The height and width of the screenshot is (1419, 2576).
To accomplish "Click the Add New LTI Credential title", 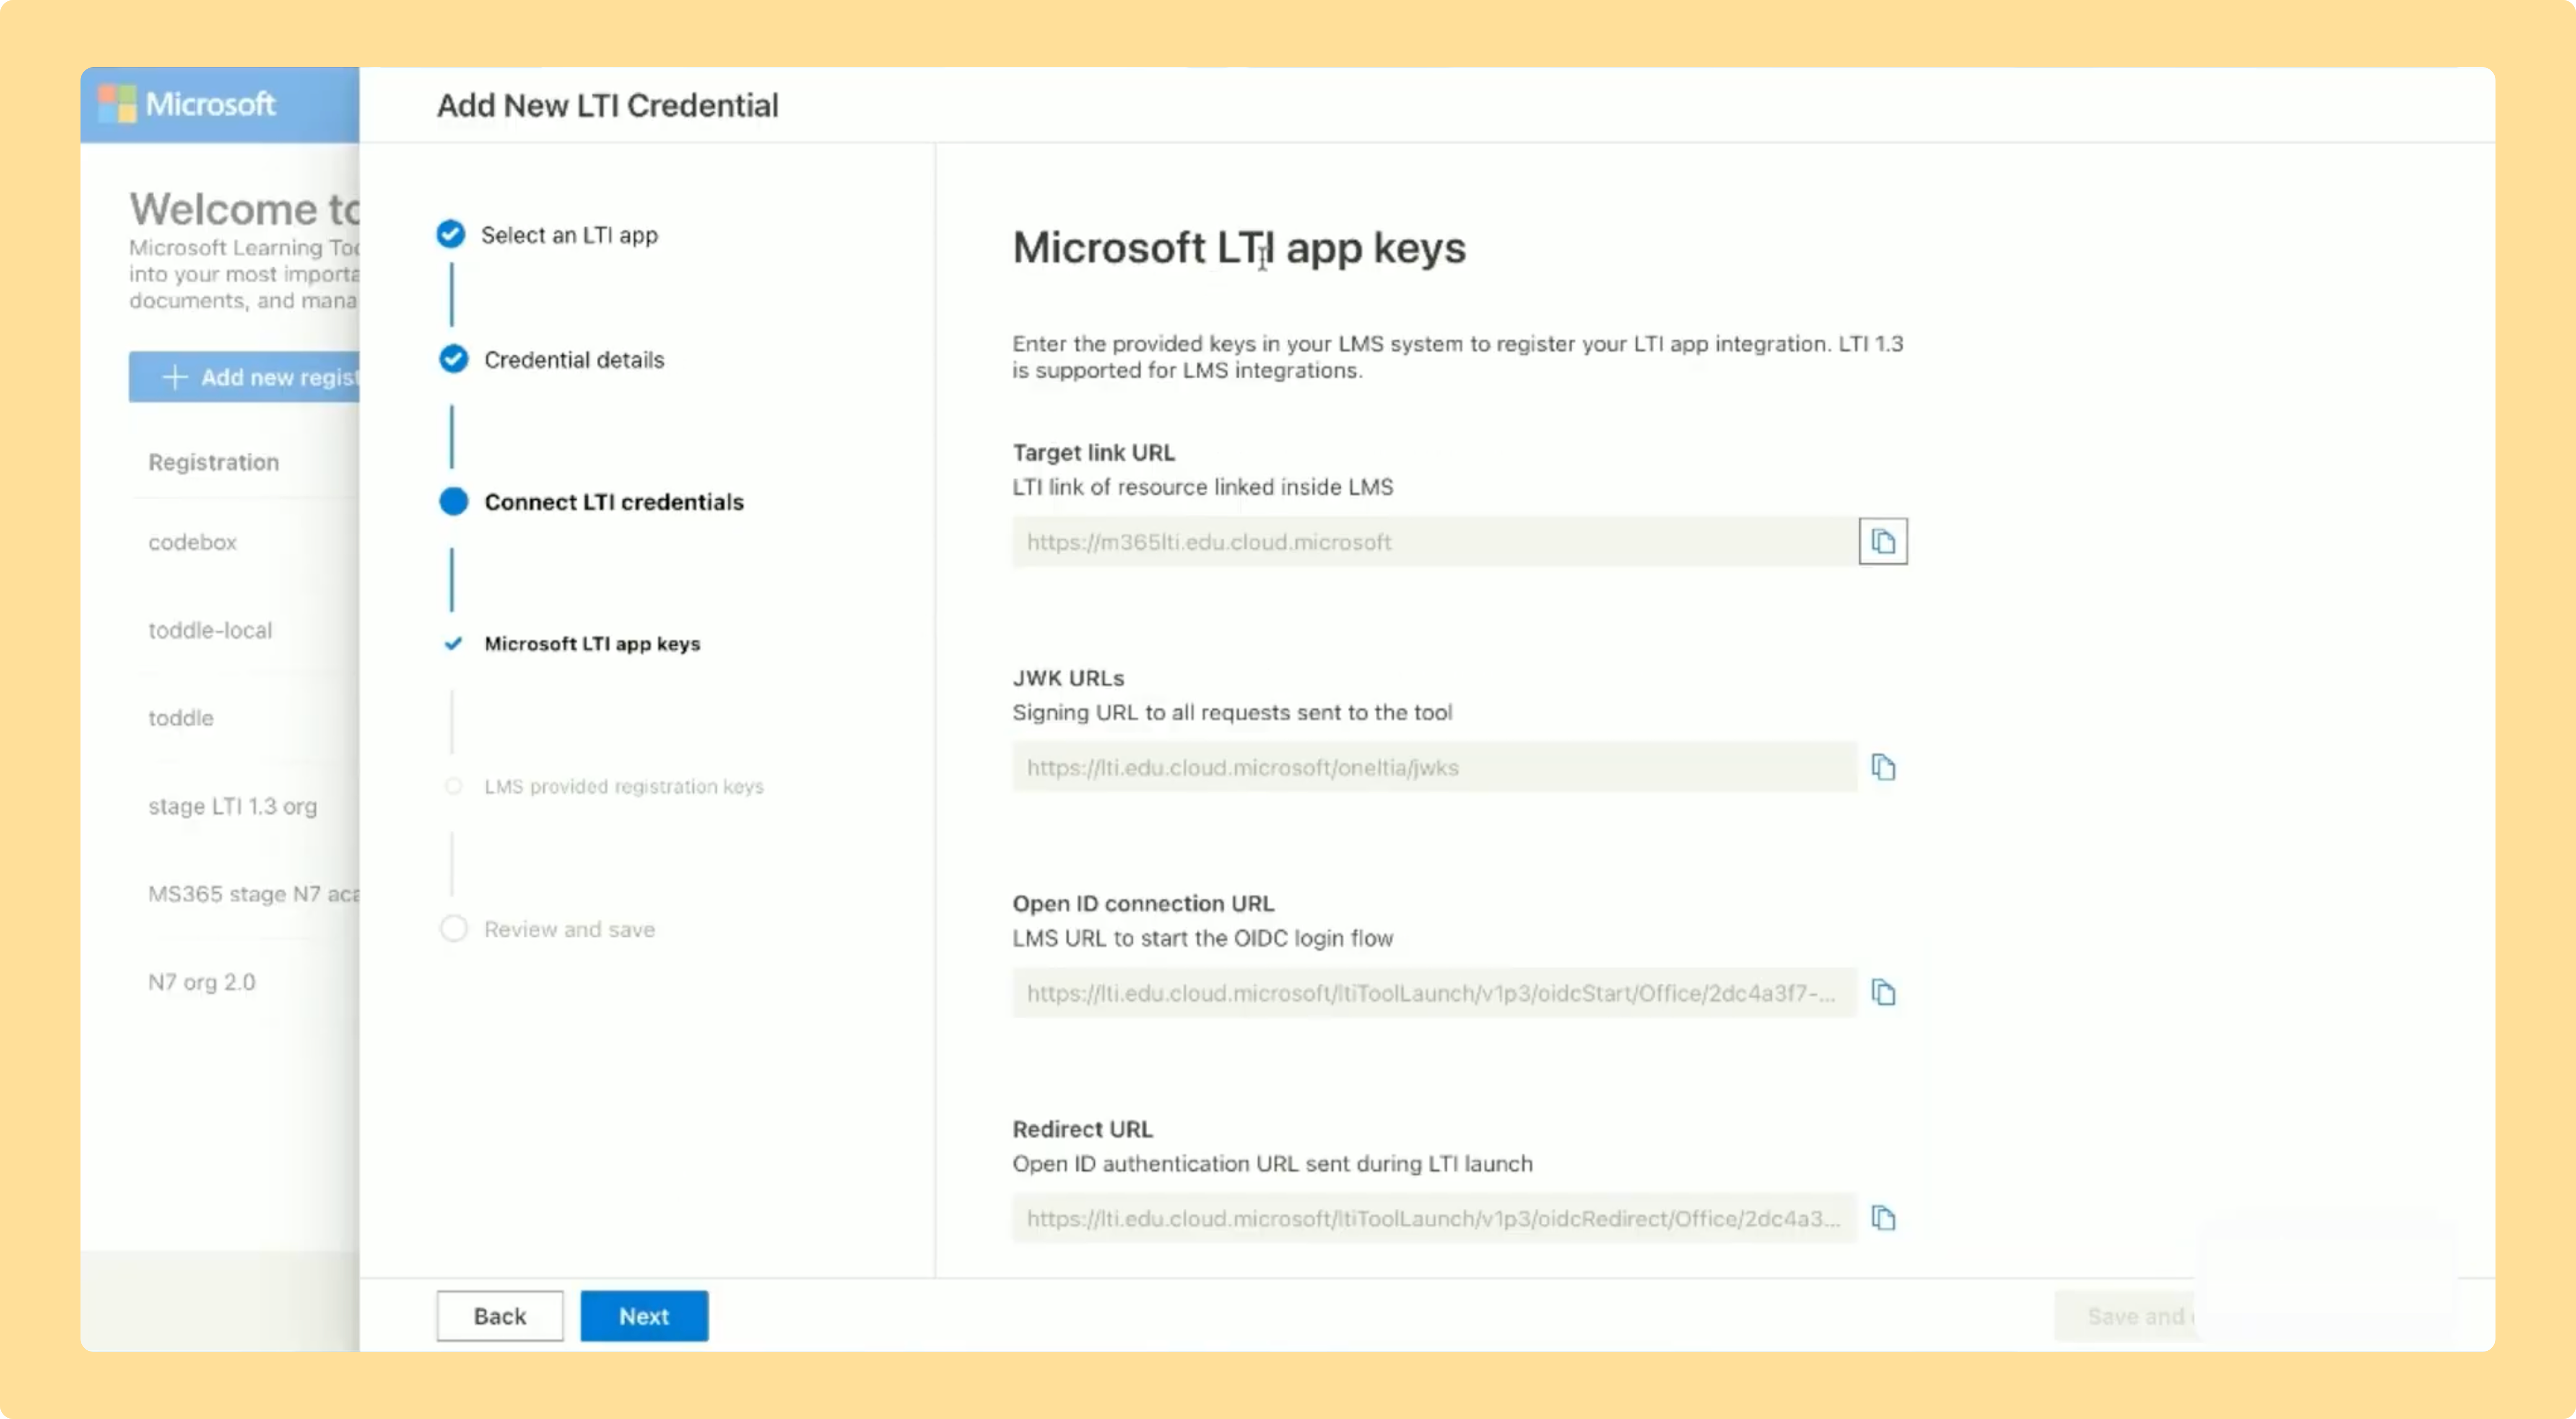I will point(608,105).
